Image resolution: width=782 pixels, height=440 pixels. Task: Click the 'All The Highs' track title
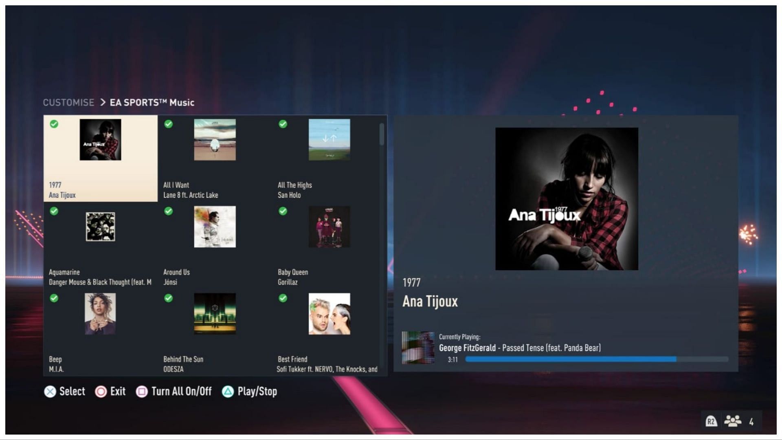click(x=295, y=185)
